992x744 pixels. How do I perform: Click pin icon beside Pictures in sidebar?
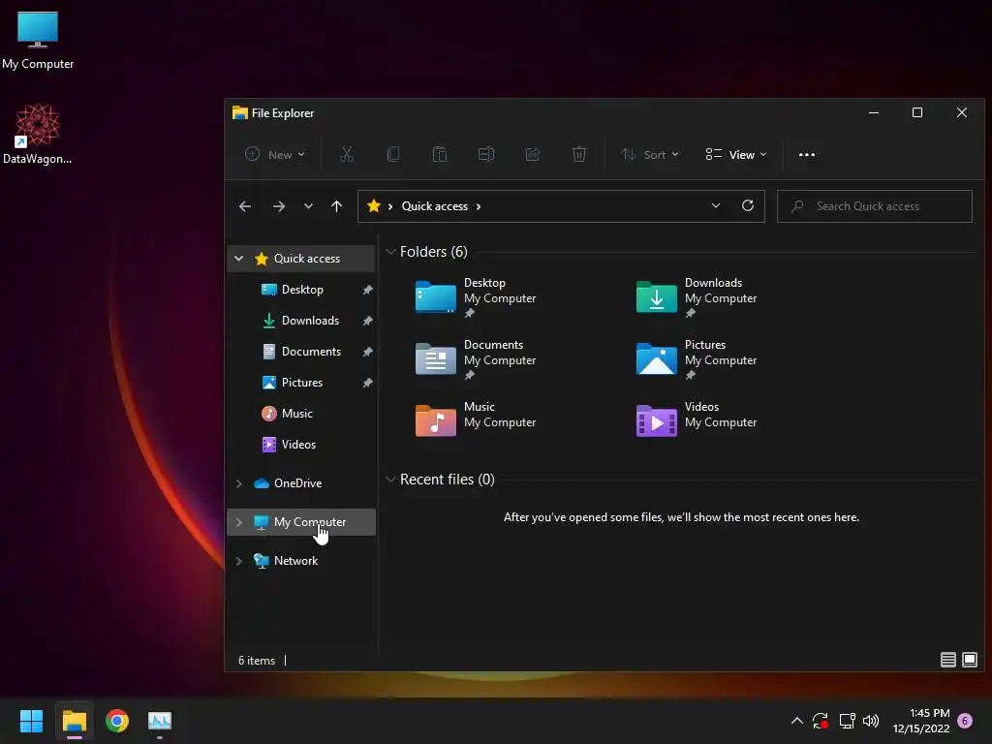coord(367,383)
